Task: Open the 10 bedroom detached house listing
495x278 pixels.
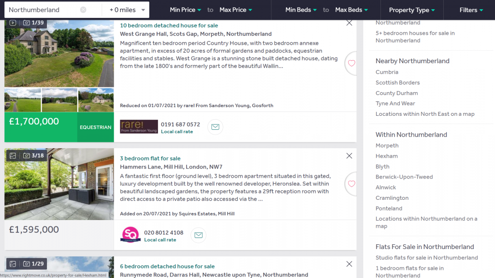Action: click(x=169, y=25)
